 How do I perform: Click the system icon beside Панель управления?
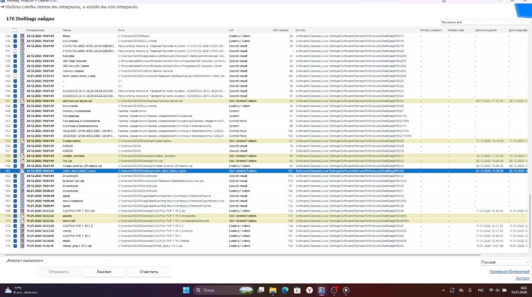pyautogui.click(x=22, y=111)
